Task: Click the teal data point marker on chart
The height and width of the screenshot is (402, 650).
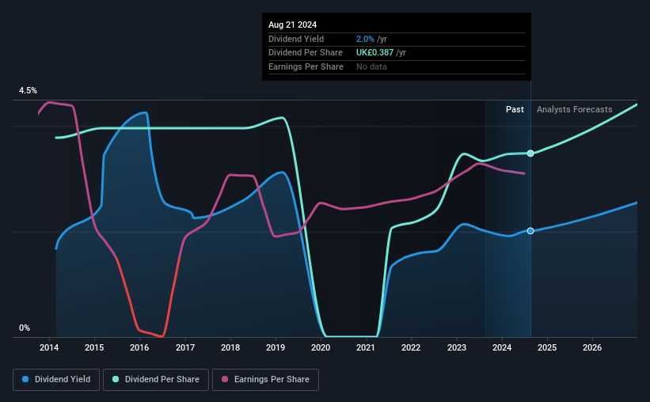Action: tap(530, 154)
